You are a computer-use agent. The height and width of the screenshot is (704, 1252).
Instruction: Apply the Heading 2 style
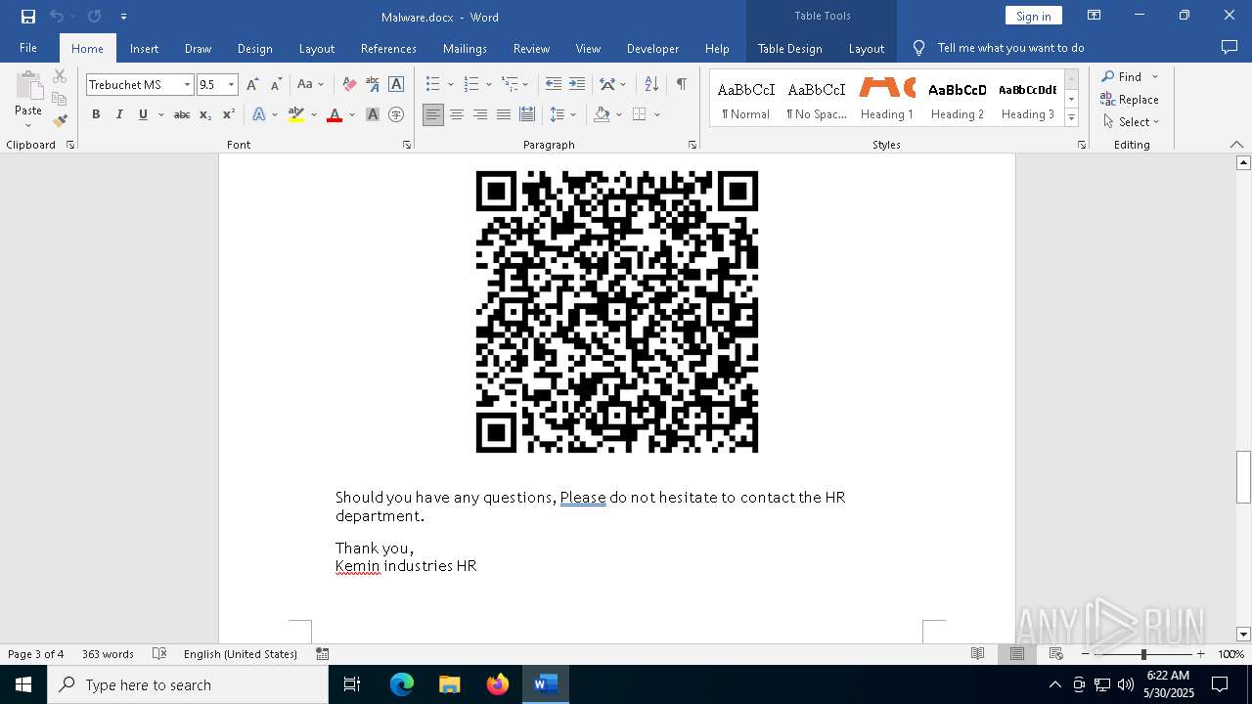pos(958,99)
